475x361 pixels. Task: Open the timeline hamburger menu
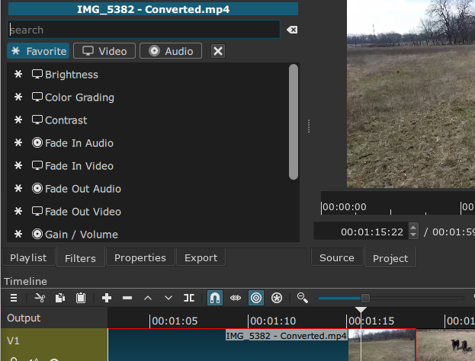tap(14, 298)
